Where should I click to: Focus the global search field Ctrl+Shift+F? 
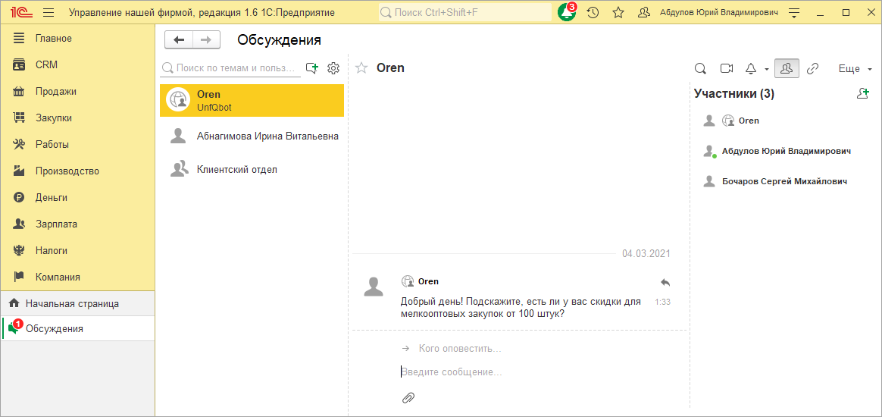(465, 12)
